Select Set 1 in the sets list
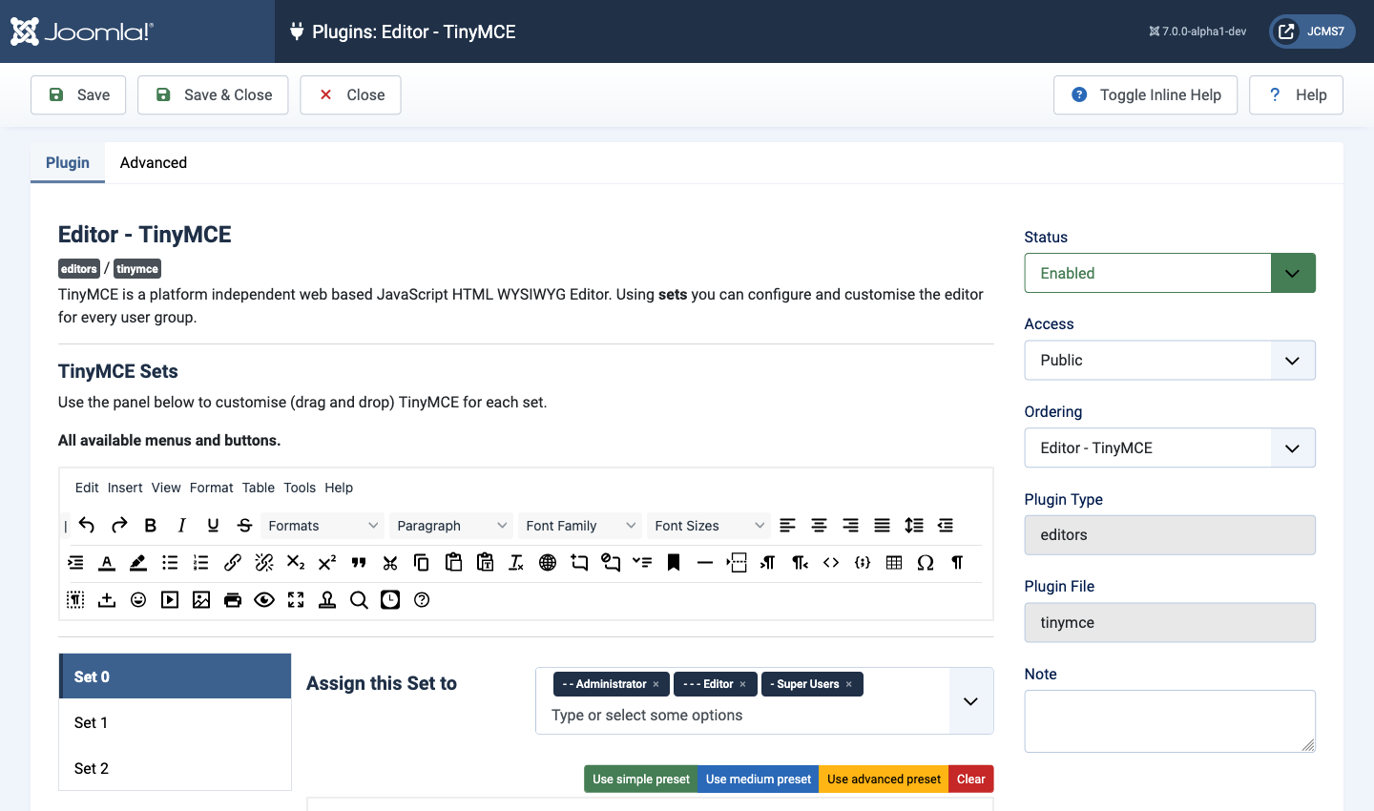The height and width of the screenshot is (811, 1374). tap(175, 722)
